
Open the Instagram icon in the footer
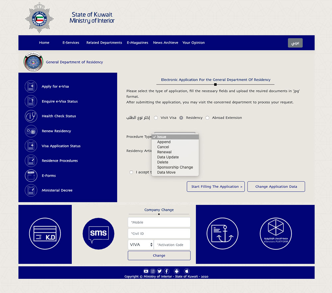point(153,271)
